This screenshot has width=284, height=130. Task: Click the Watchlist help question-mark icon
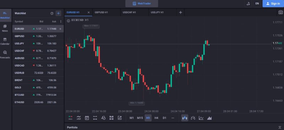52,13
